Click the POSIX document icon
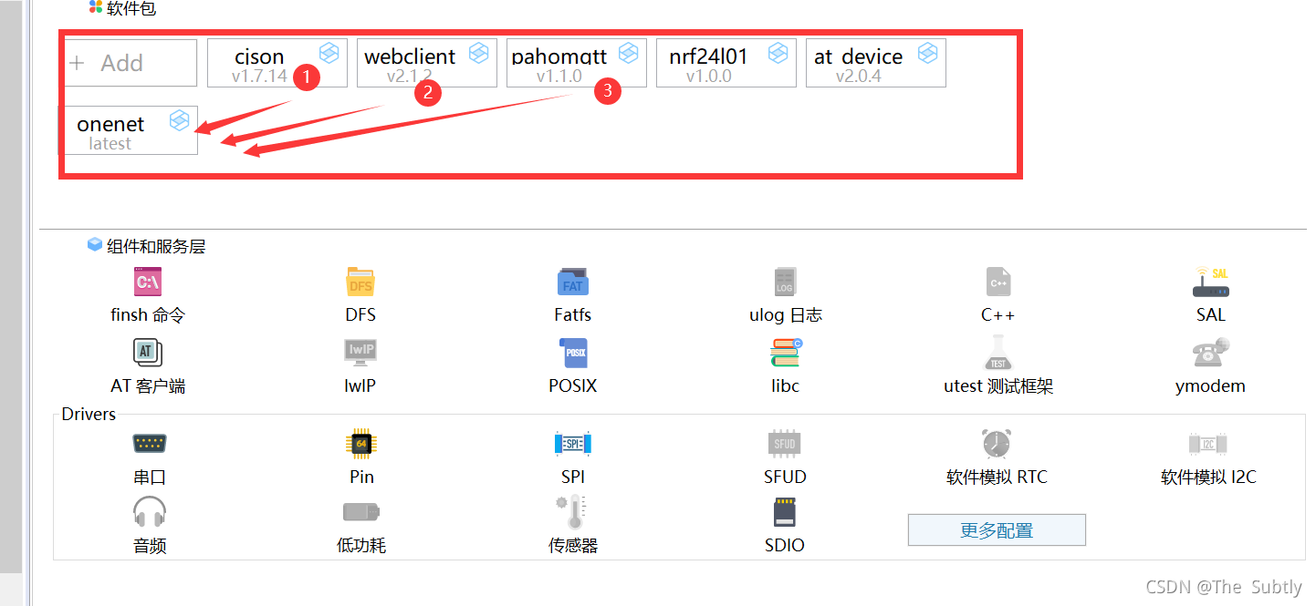Screen dimensions: 1316x606 (573, 353)
